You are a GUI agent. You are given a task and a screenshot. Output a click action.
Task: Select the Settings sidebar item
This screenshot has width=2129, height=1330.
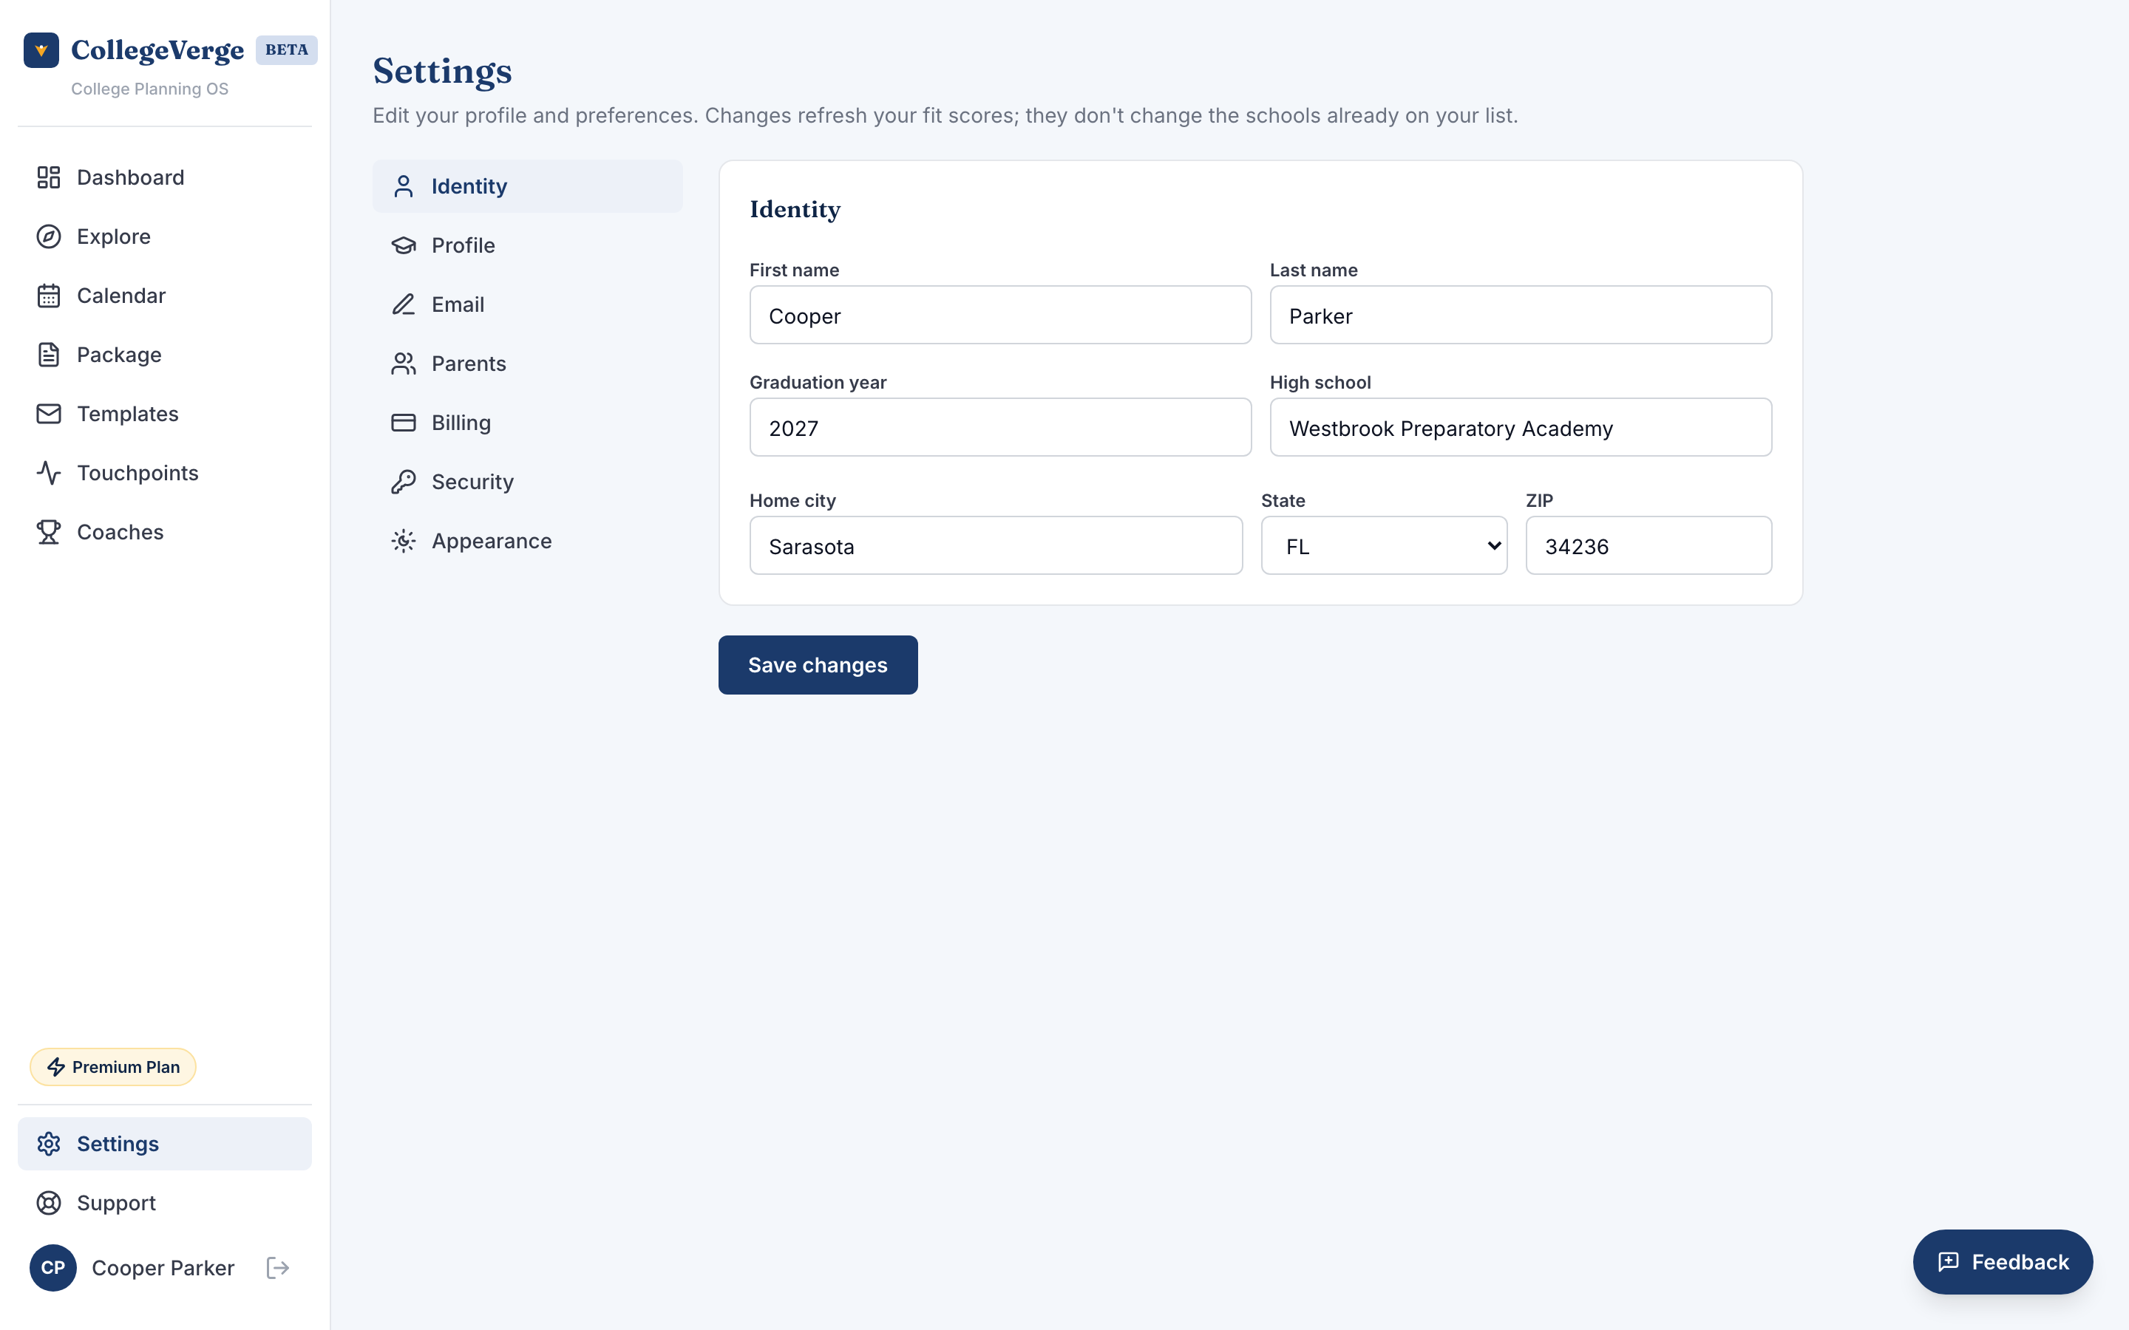pyautogui.click(x=165, y=1144)
